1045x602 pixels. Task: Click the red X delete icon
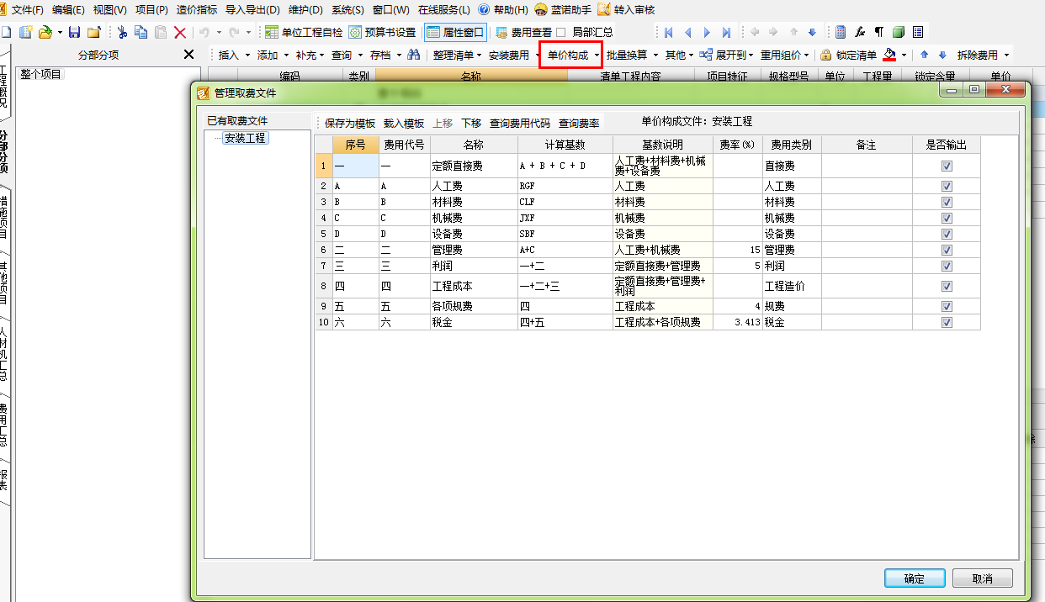[180, 32]
